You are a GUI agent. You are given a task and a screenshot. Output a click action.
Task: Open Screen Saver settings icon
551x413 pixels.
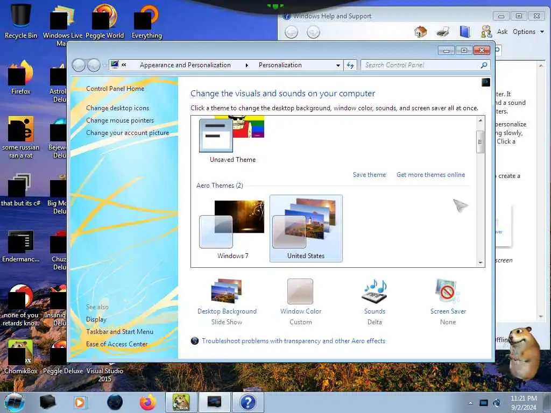click(447, 291)
